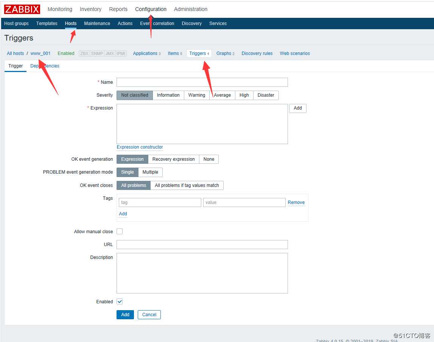Click the IPMI availability indicator
Screen dimensions: 434x342
(x=121, y=53)
